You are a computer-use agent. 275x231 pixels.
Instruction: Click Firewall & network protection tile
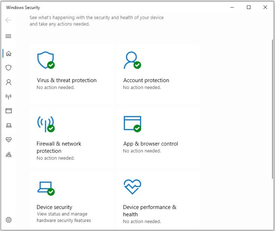pos(71,138)
